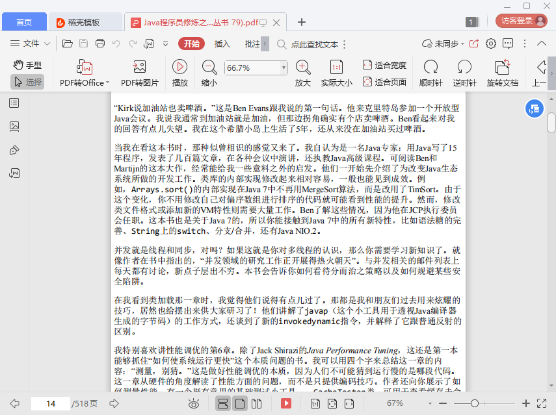Switch to single page view mode

coord(240,403)
